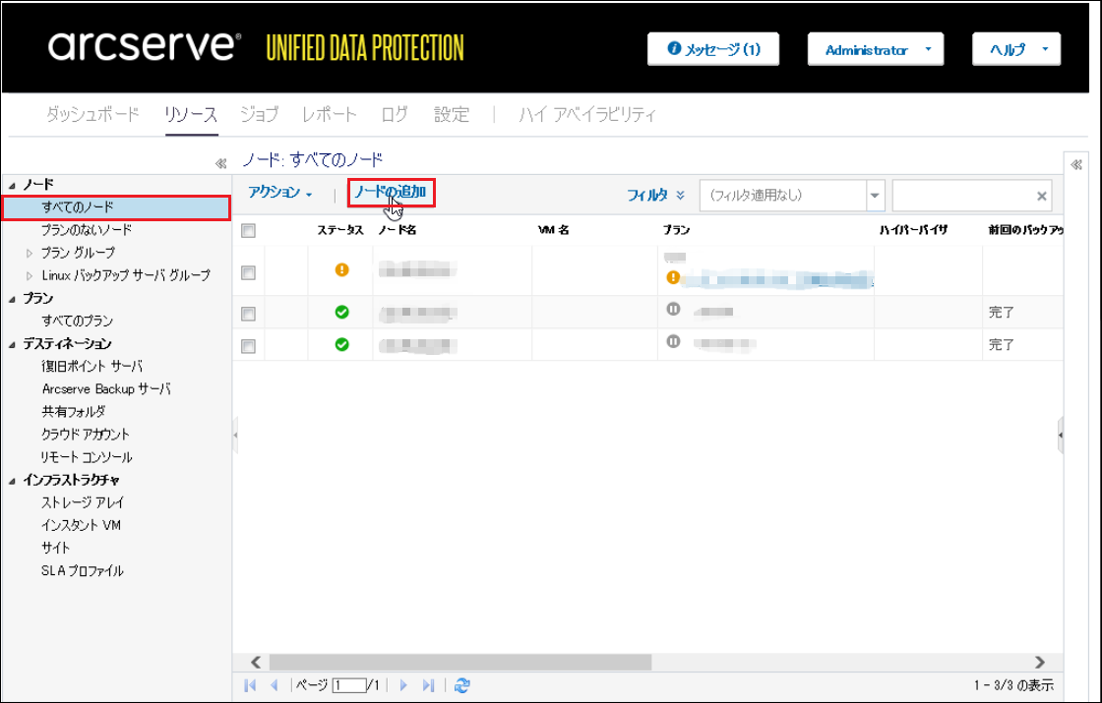1102x703 pixels.
Task: Open the Administrator dropdown menu
Action: tap(875, 50)
